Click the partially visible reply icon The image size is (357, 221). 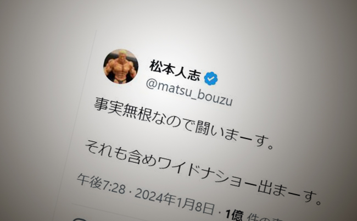[x=79, y=219]
